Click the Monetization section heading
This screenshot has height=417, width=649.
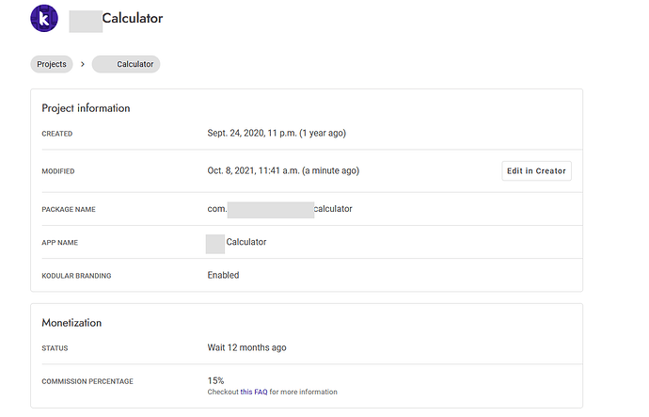[71, 323]
